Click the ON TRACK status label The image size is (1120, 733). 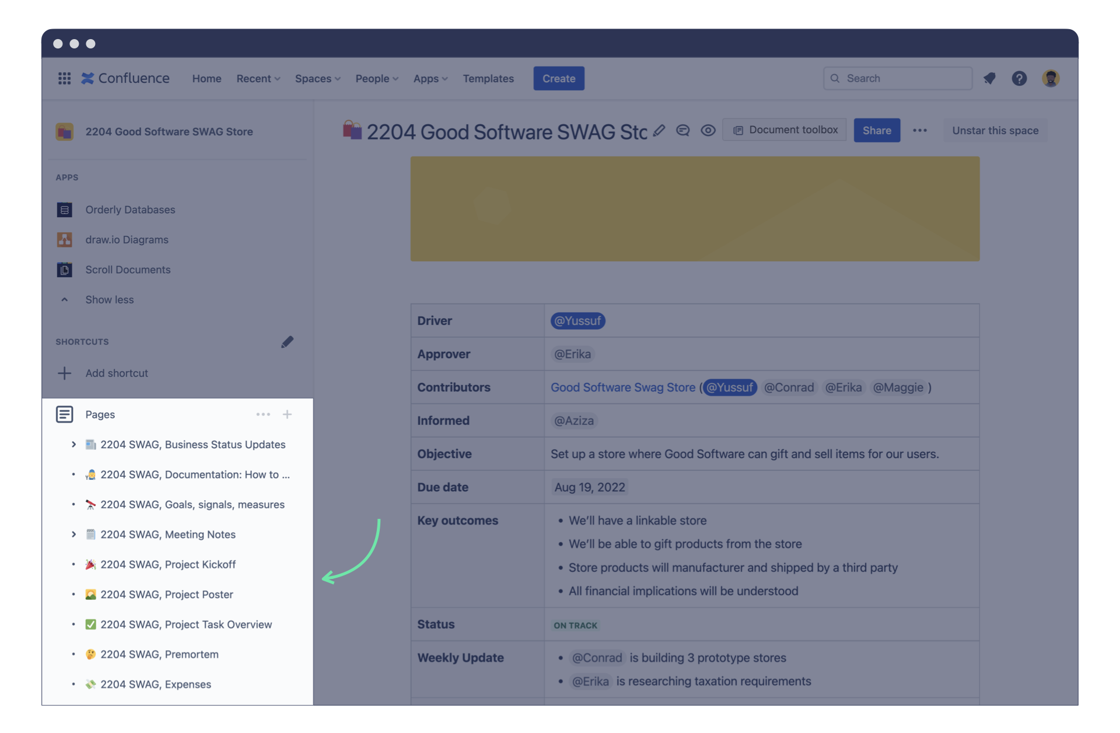[575, 626]
